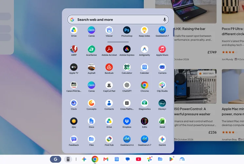Click the Search web and more field
The width and height of the screenshot is (244, 164).
pyautogui.click(x=118, y=20)
